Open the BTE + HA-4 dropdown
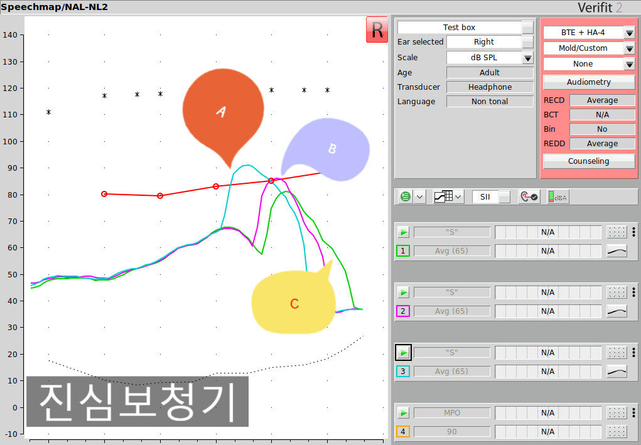The image size is (641, 445). point(629,33)
